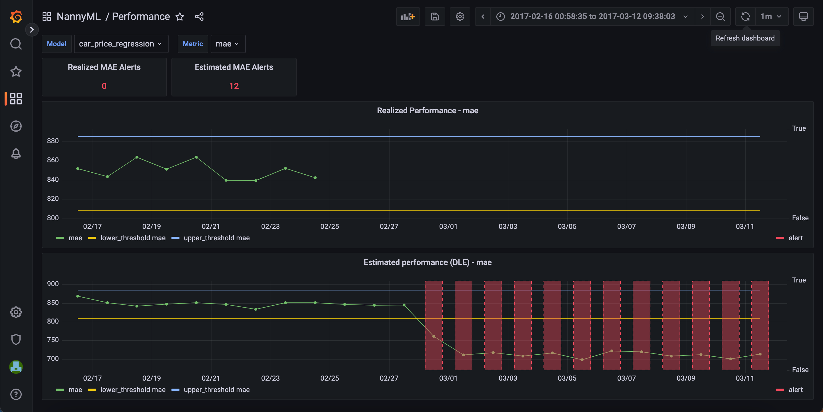
Task: Open the Dashboards section icon in sidebar
Action: pos(16,99)
